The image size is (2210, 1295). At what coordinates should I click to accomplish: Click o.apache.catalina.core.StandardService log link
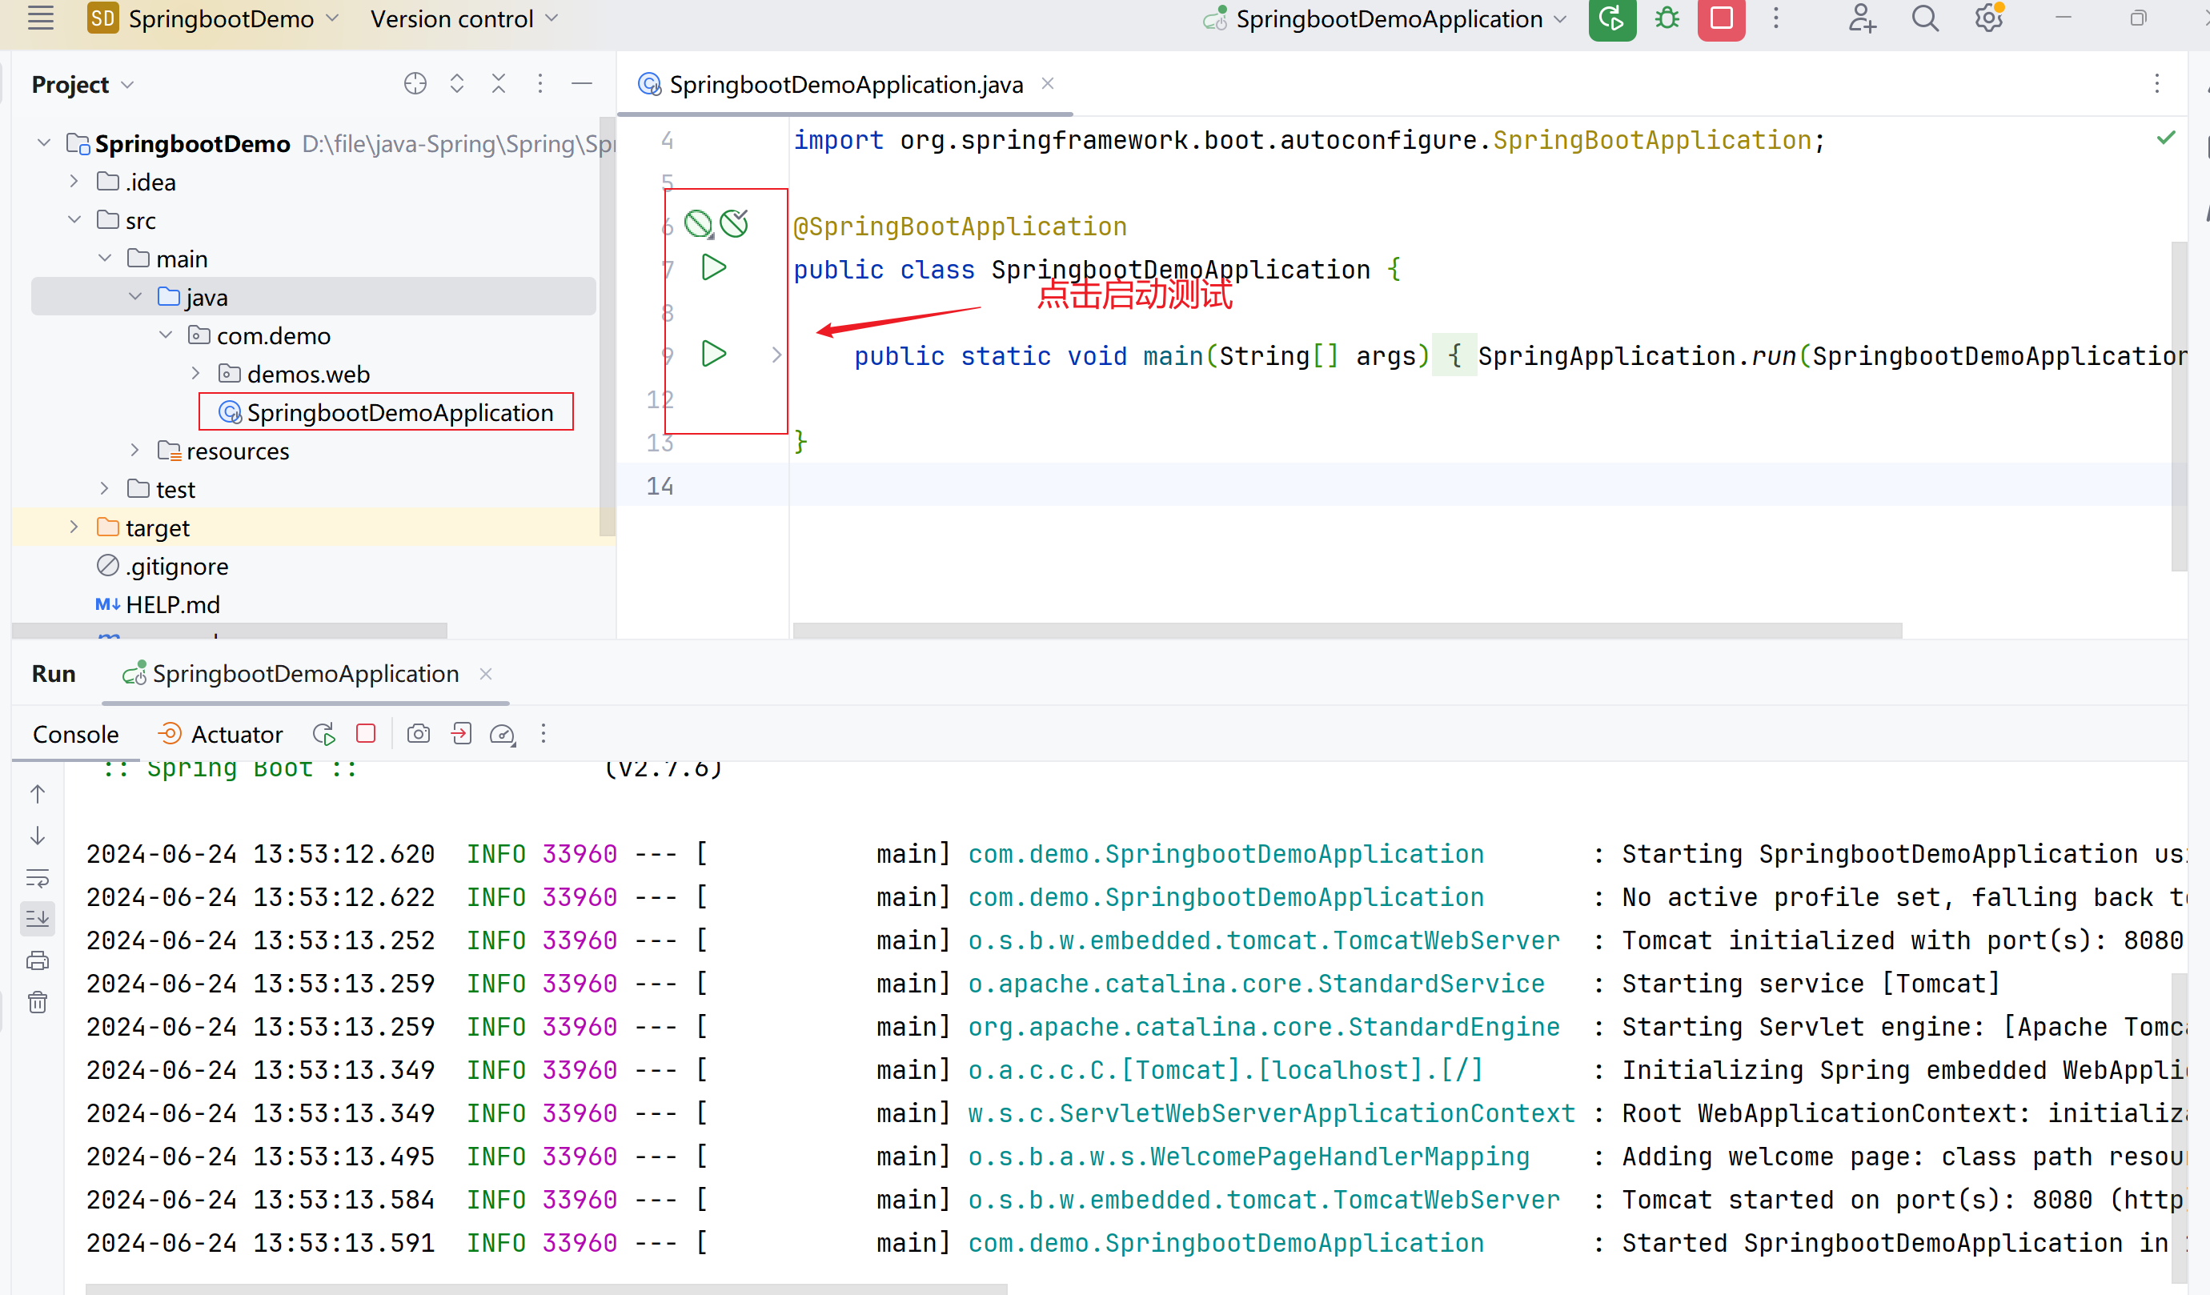pos(1256,984)
